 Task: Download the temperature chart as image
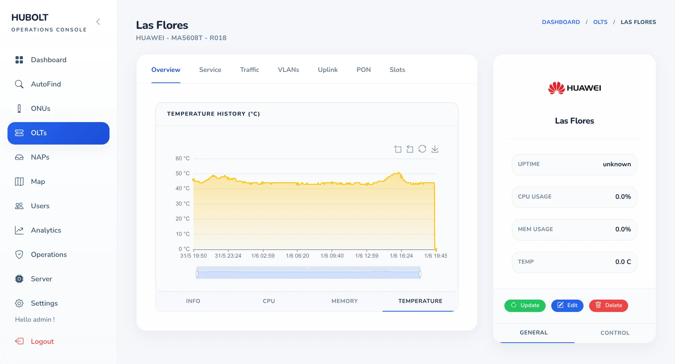click(435, 149)
